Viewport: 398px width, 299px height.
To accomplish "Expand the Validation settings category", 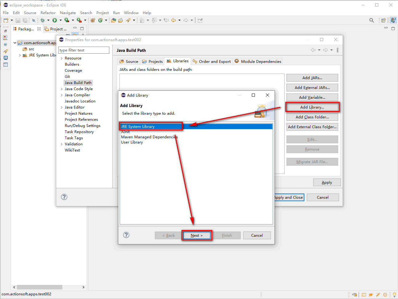I will point(61,144).
